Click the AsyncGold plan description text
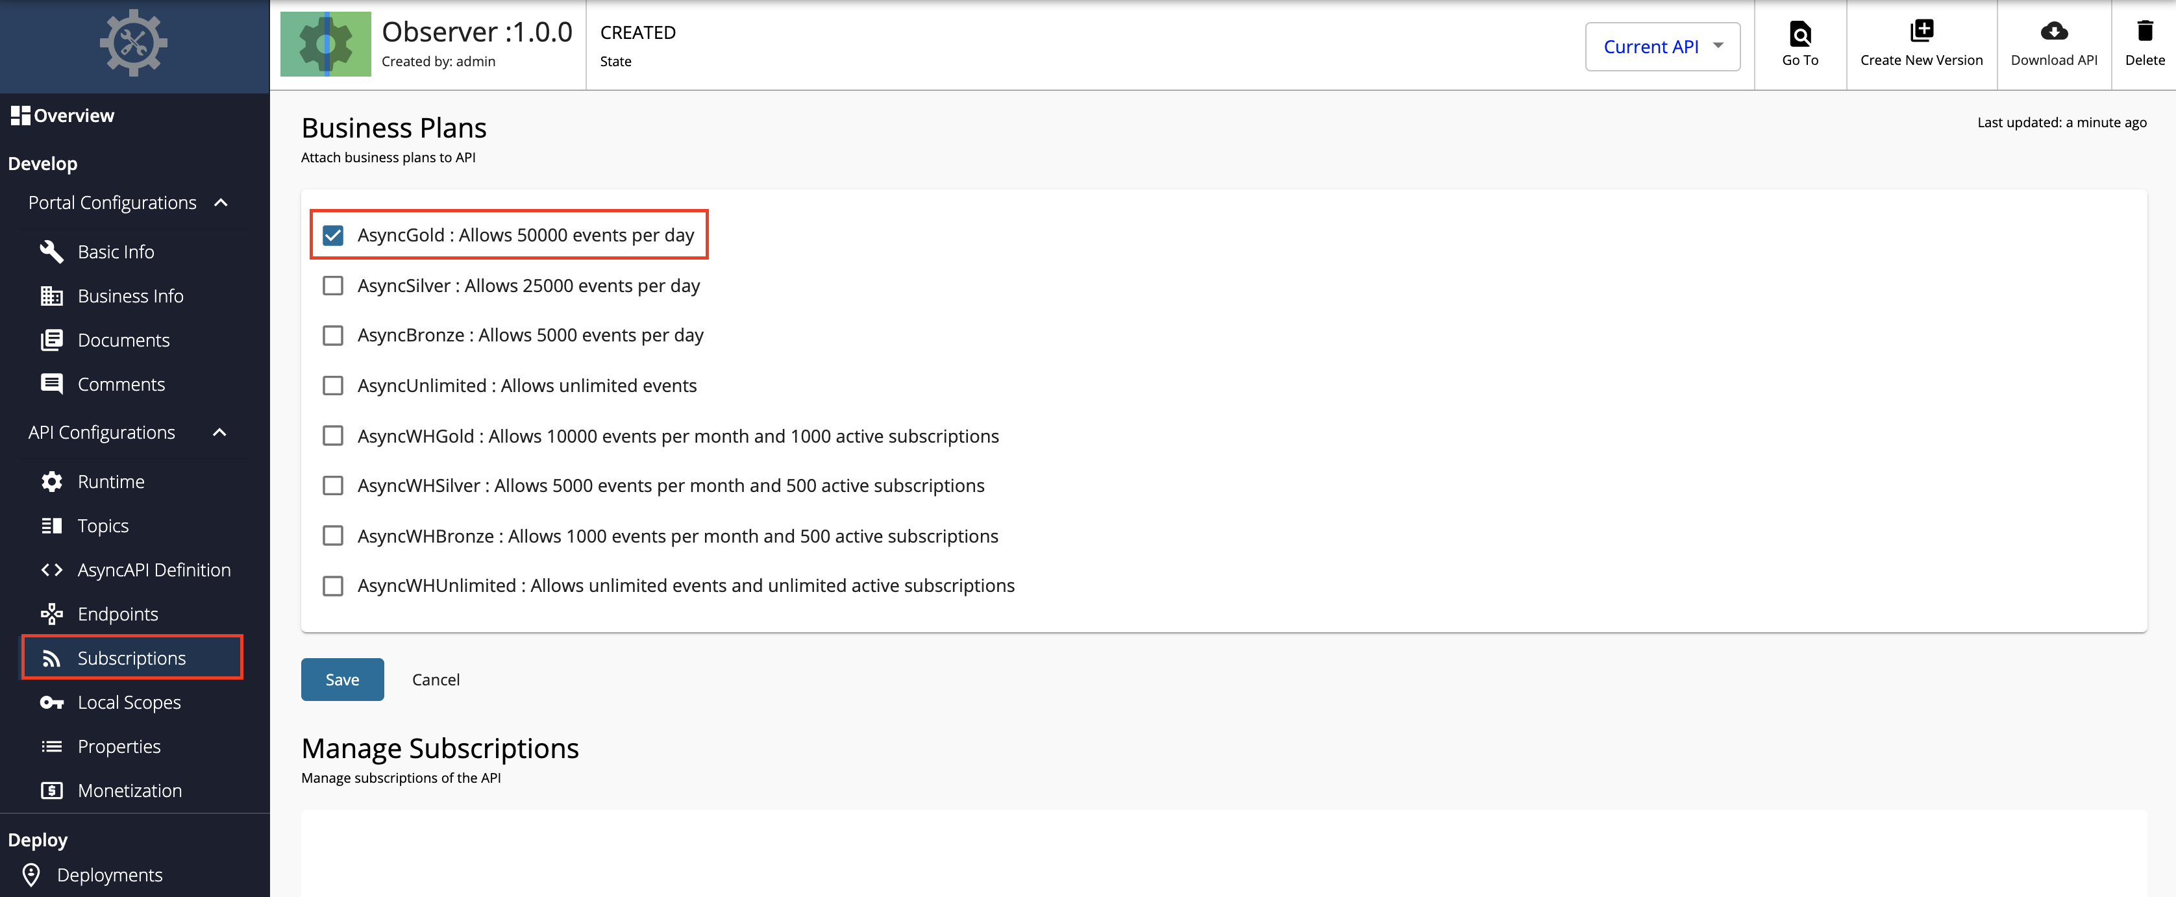 pos(525,235)
